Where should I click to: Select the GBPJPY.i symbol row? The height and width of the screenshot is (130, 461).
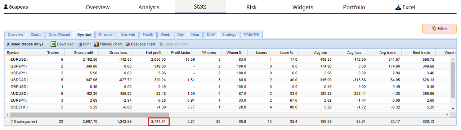(228, 66)
